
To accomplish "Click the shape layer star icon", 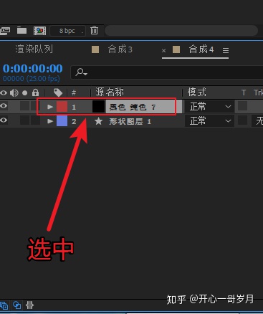I will click(x=98, y=121).
